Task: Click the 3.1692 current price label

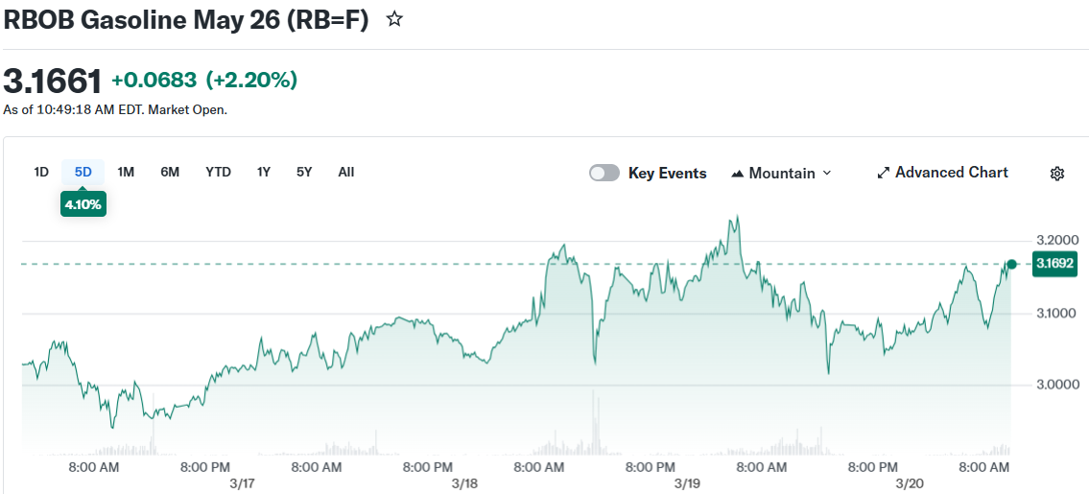Action: pyautogui.click(x=1053, y=264)
